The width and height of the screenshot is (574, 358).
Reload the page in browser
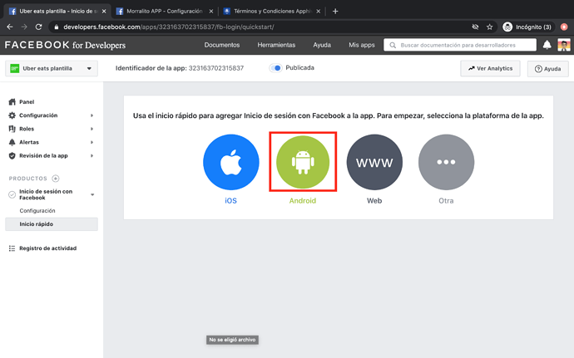(38, 27)
